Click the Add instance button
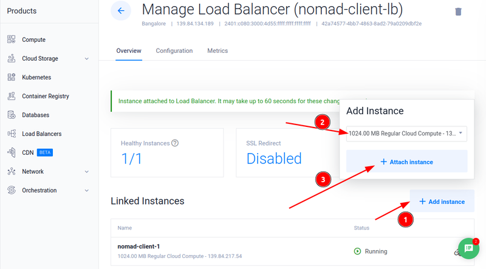Viewport: 486px width, 269px height. click(442, 201)
